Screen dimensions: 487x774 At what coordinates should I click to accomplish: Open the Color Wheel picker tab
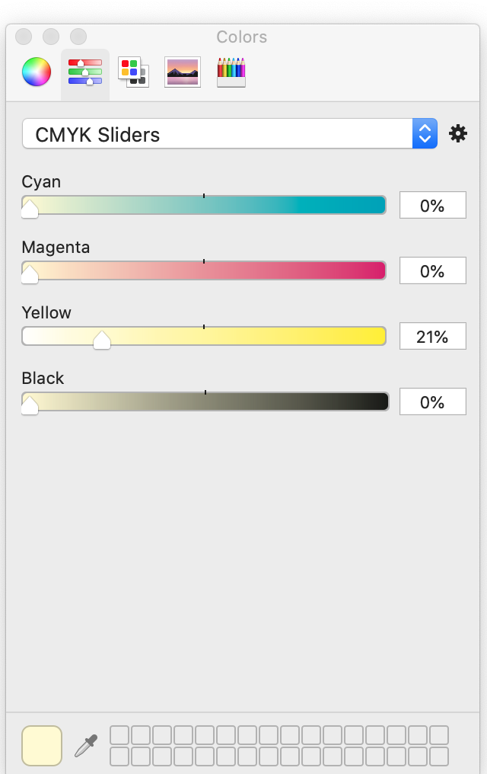(x=37, y=72)
